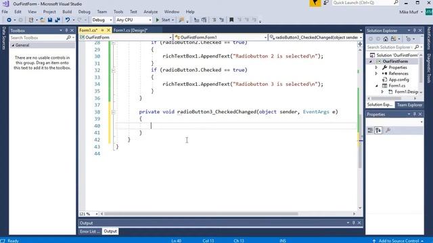433x243 pixels.
Task: Collapse the Form1.cs node in Solution Explorer
Action: (x=376, y=86)
